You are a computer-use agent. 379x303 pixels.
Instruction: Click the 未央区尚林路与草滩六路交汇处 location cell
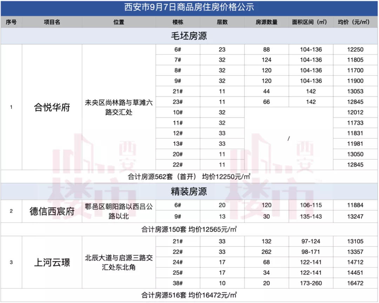119,107
